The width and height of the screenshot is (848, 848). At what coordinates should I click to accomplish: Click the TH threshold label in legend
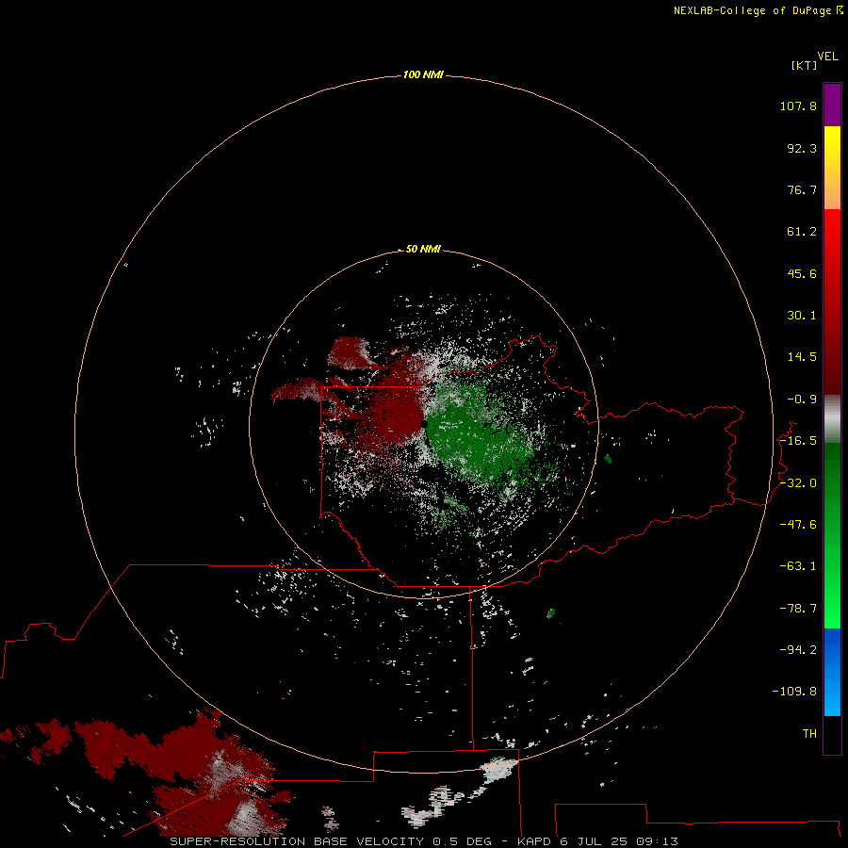coord(809,734)
